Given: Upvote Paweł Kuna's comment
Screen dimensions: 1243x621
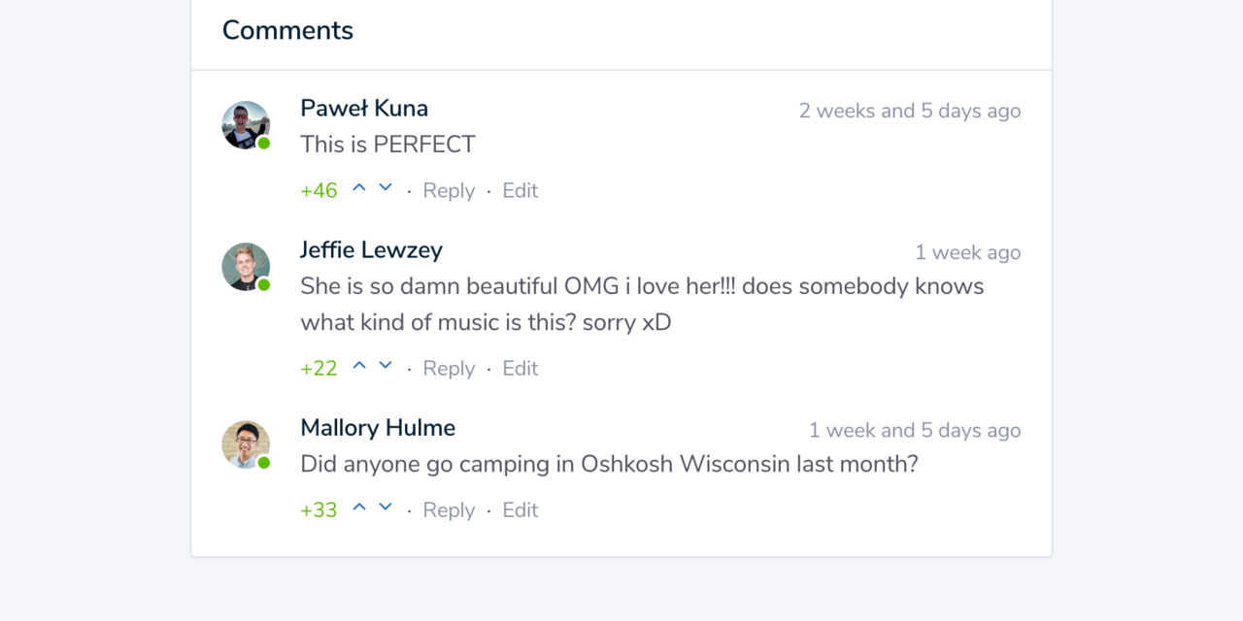Looking at the screenshot, I should (359, 188).
